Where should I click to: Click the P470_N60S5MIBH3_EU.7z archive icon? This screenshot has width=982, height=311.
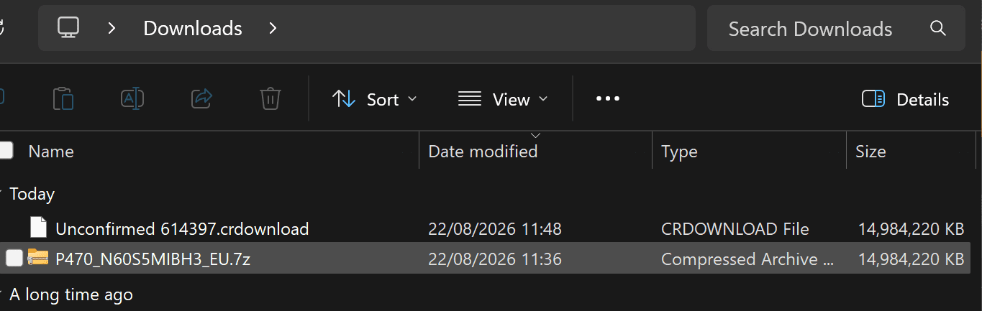click(x=37, y=258)
